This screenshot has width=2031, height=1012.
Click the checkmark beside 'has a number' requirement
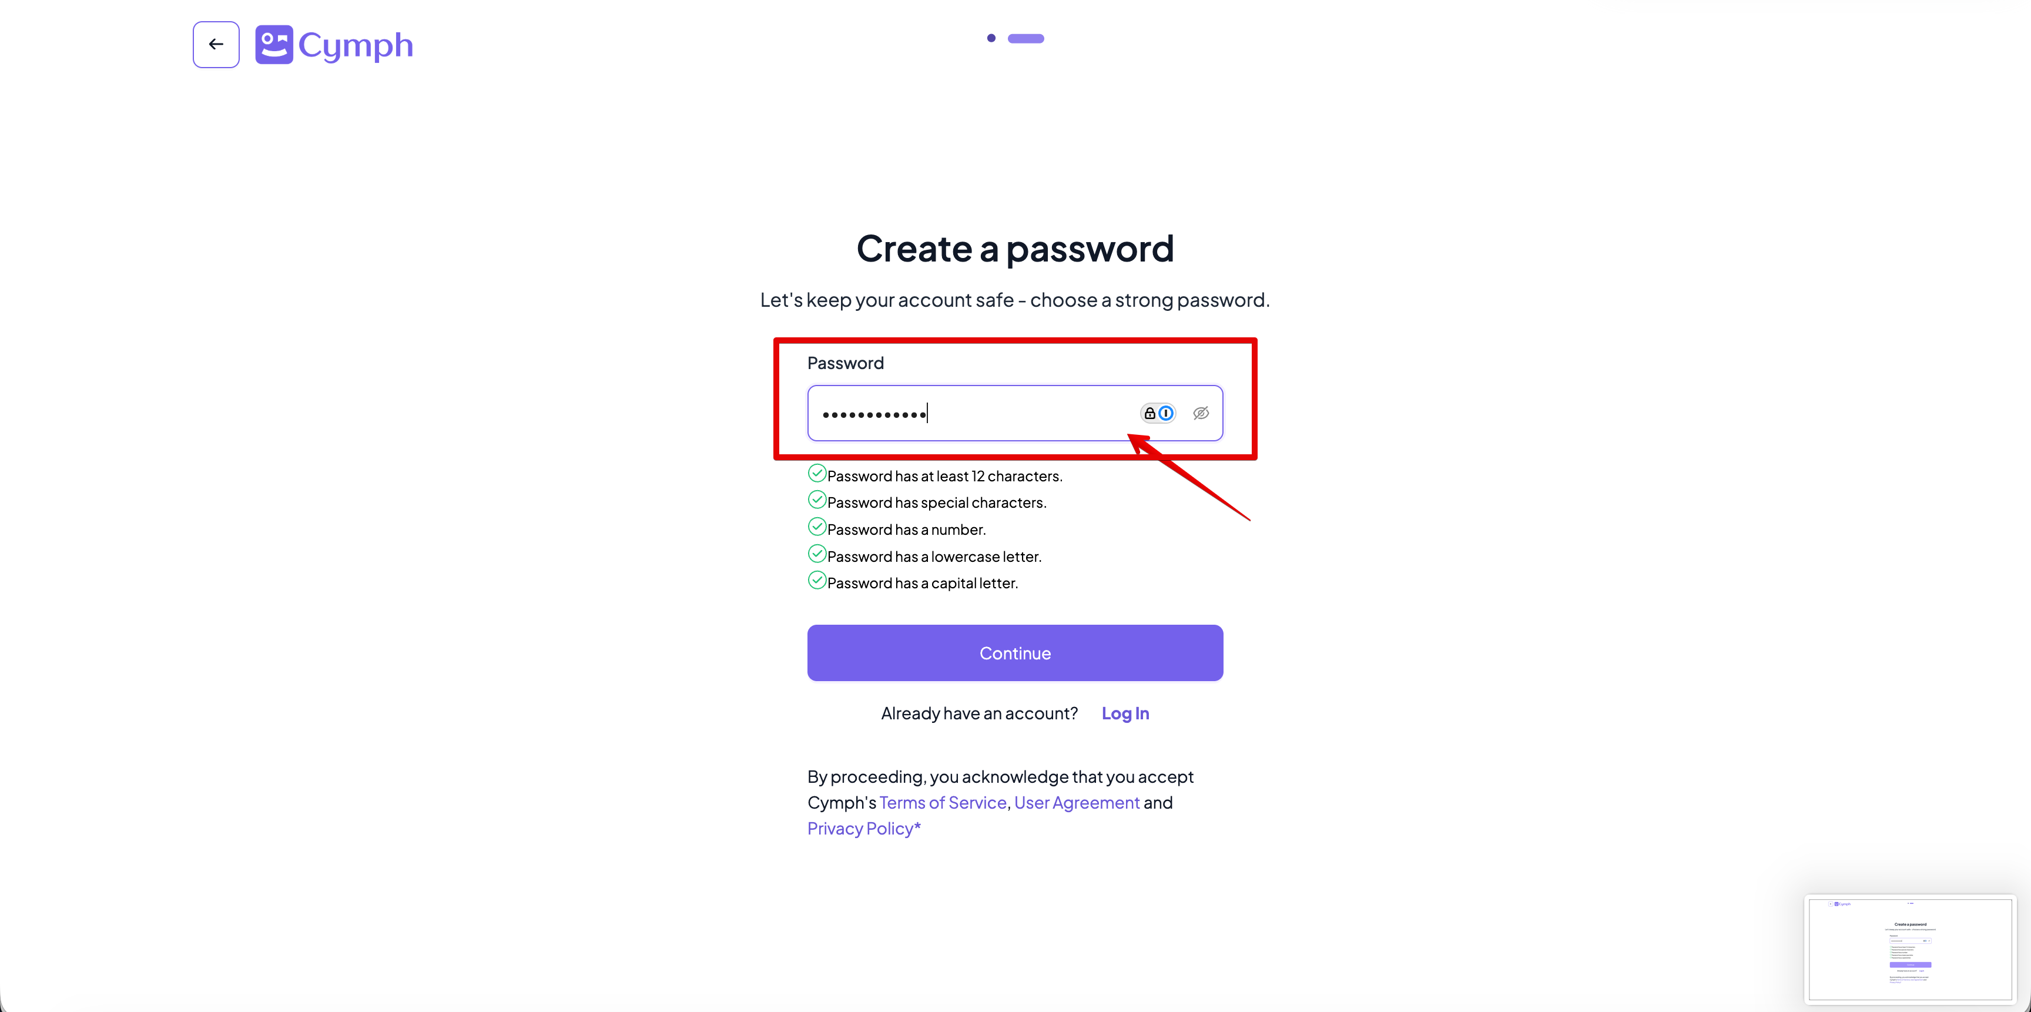pos(817,526)
